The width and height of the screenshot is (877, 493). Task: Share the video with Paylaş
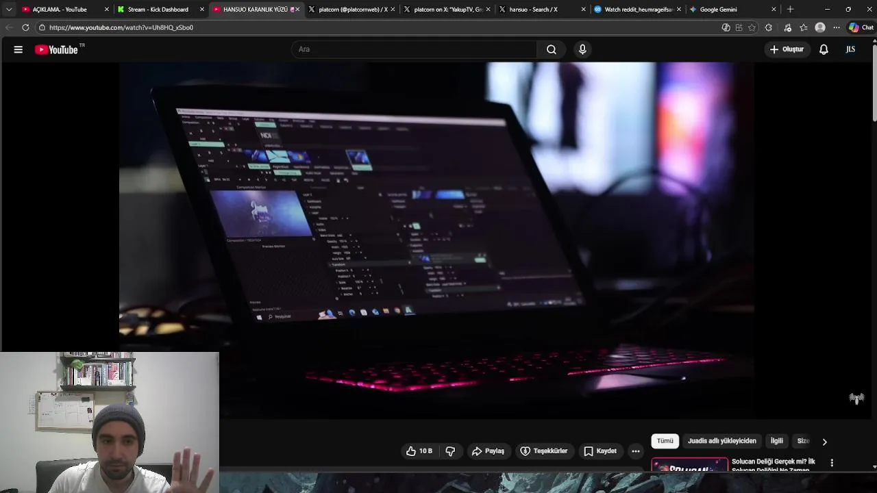coord(488,451)
